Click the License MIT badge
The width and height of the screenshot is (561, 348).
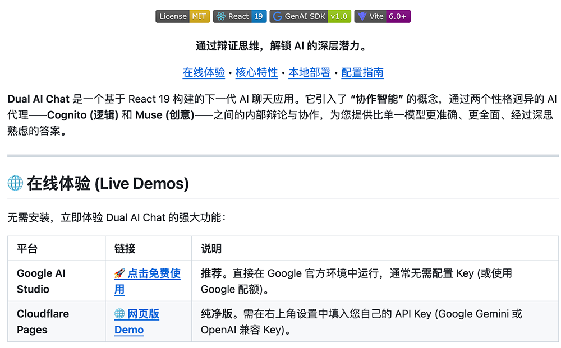click(182, 16)
